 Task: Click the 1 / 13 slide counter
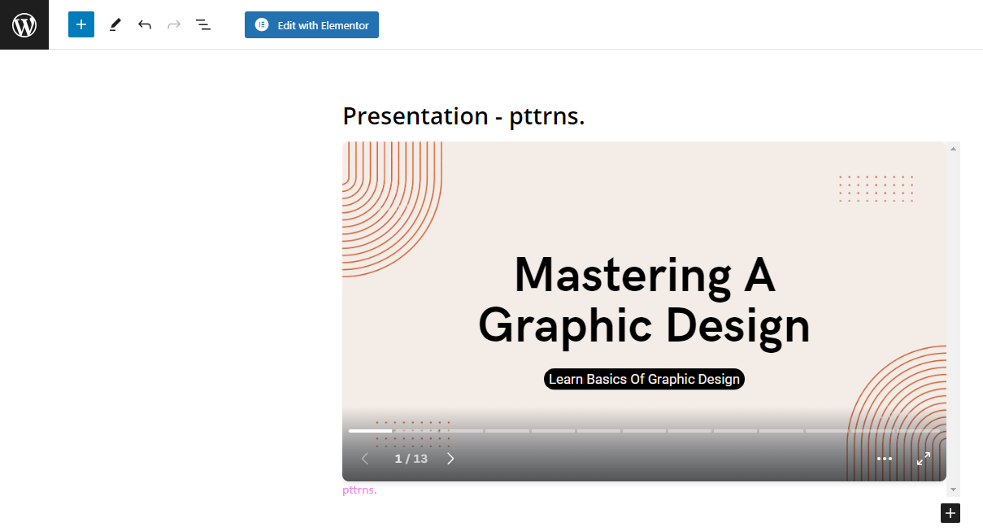pyautogui.click(x=411, y=459)
